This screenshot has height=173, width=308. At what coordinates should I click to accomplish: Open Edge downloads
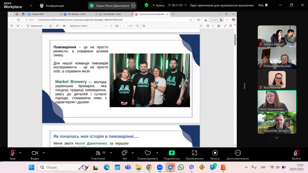tap(205, 20)
